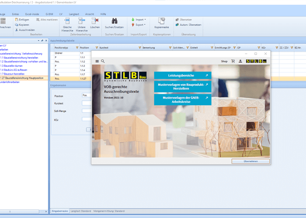The width and height of the screenshot is (306, 218).
Task: Select 1.4 Baubüro AG aufbauen tree item
Action: [14, 70]
